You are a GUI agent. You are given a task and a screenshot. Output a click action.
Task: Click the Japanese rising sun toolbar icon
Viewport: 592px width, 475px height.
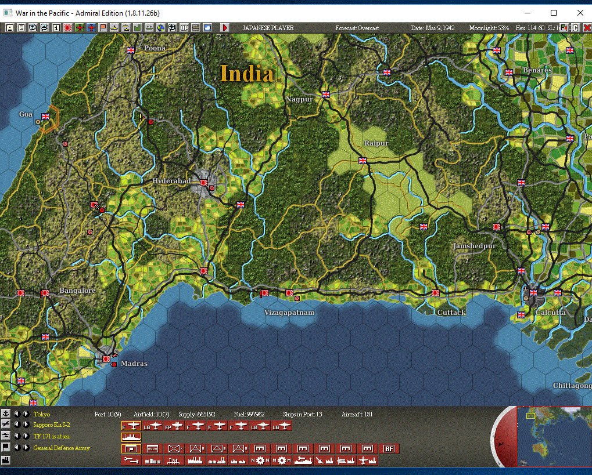point(68,27)
